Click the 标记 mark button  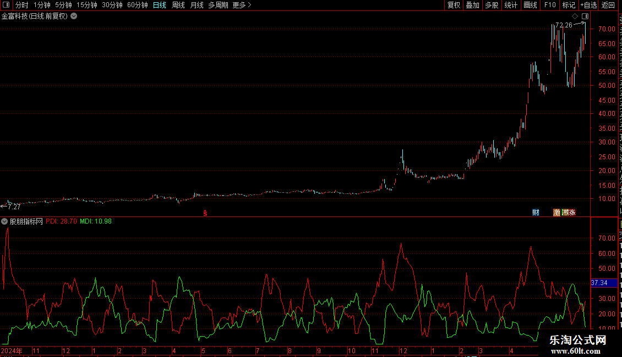[x=569, y=5]
